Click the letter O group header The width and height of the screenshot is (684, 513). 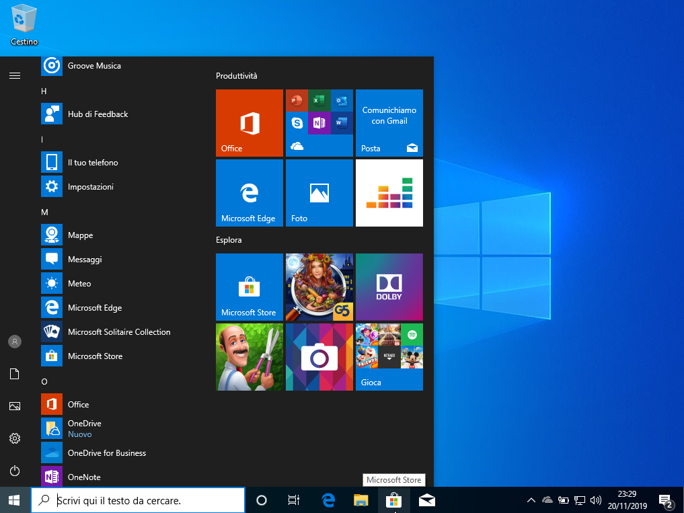click(44, 382)
